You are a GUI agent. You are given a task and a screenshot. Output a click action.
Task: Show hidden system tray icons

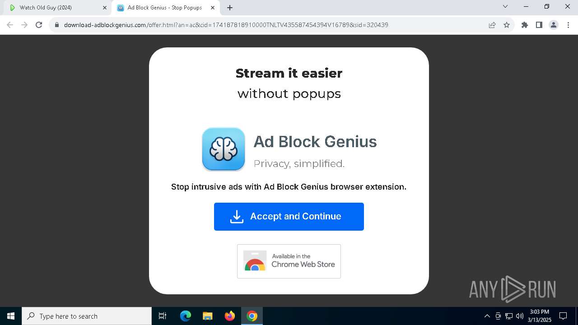[487, 316]
